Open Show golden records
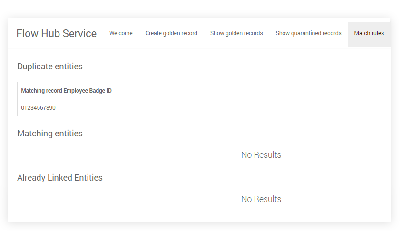402x240 pixels. coord(236,33)
